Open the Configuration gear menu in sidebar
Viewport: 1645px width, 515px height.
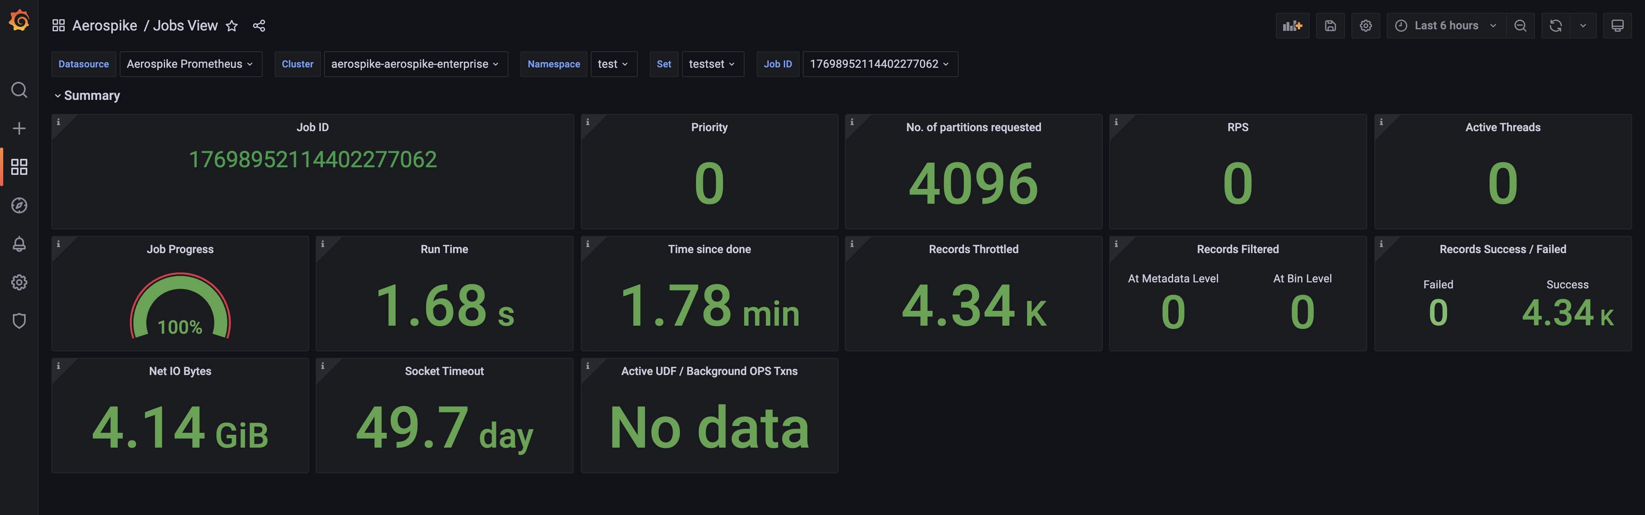(19, 282)
